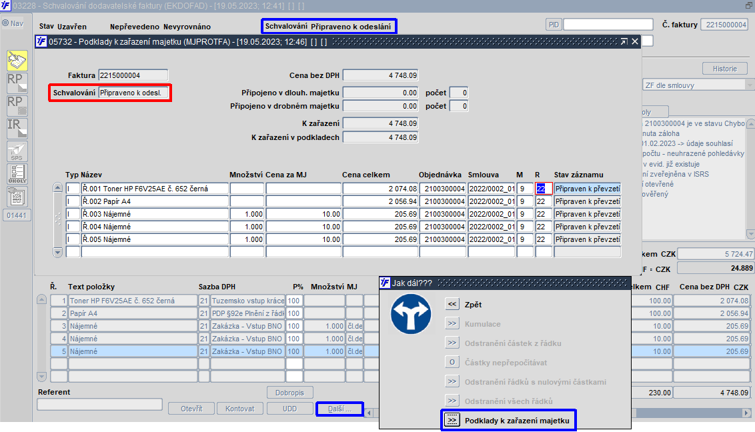This screenshot has width=755, height=432.
Task: Click the Zpět back arrow button
Action: point(452,304)
